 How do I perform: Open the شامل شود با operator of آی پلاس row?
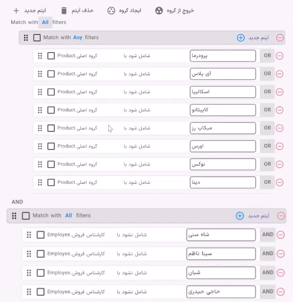click(137, 74)
